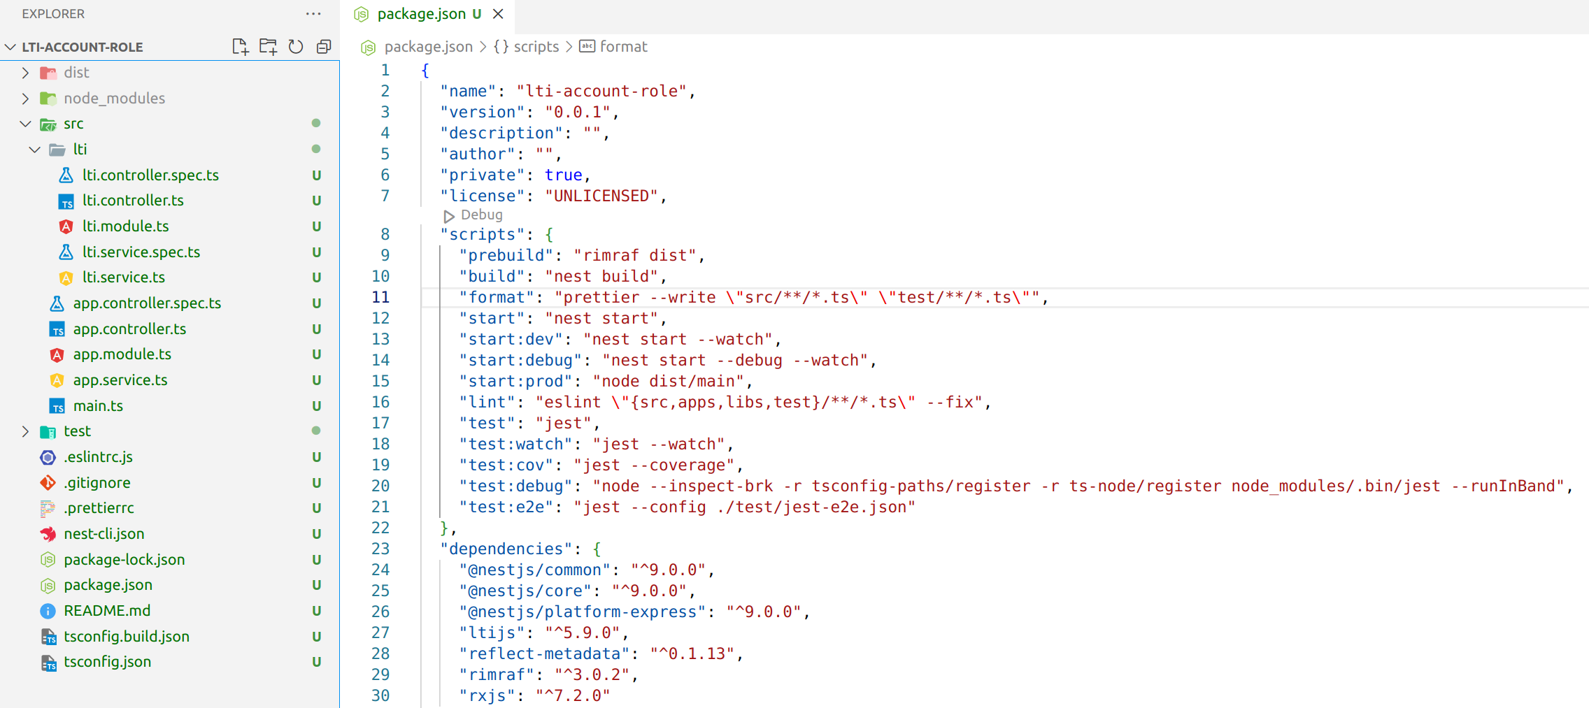Collapse all folders in Explorer
The height and width of the screenshot is (708, 1589).
click(x=323, y=46)
